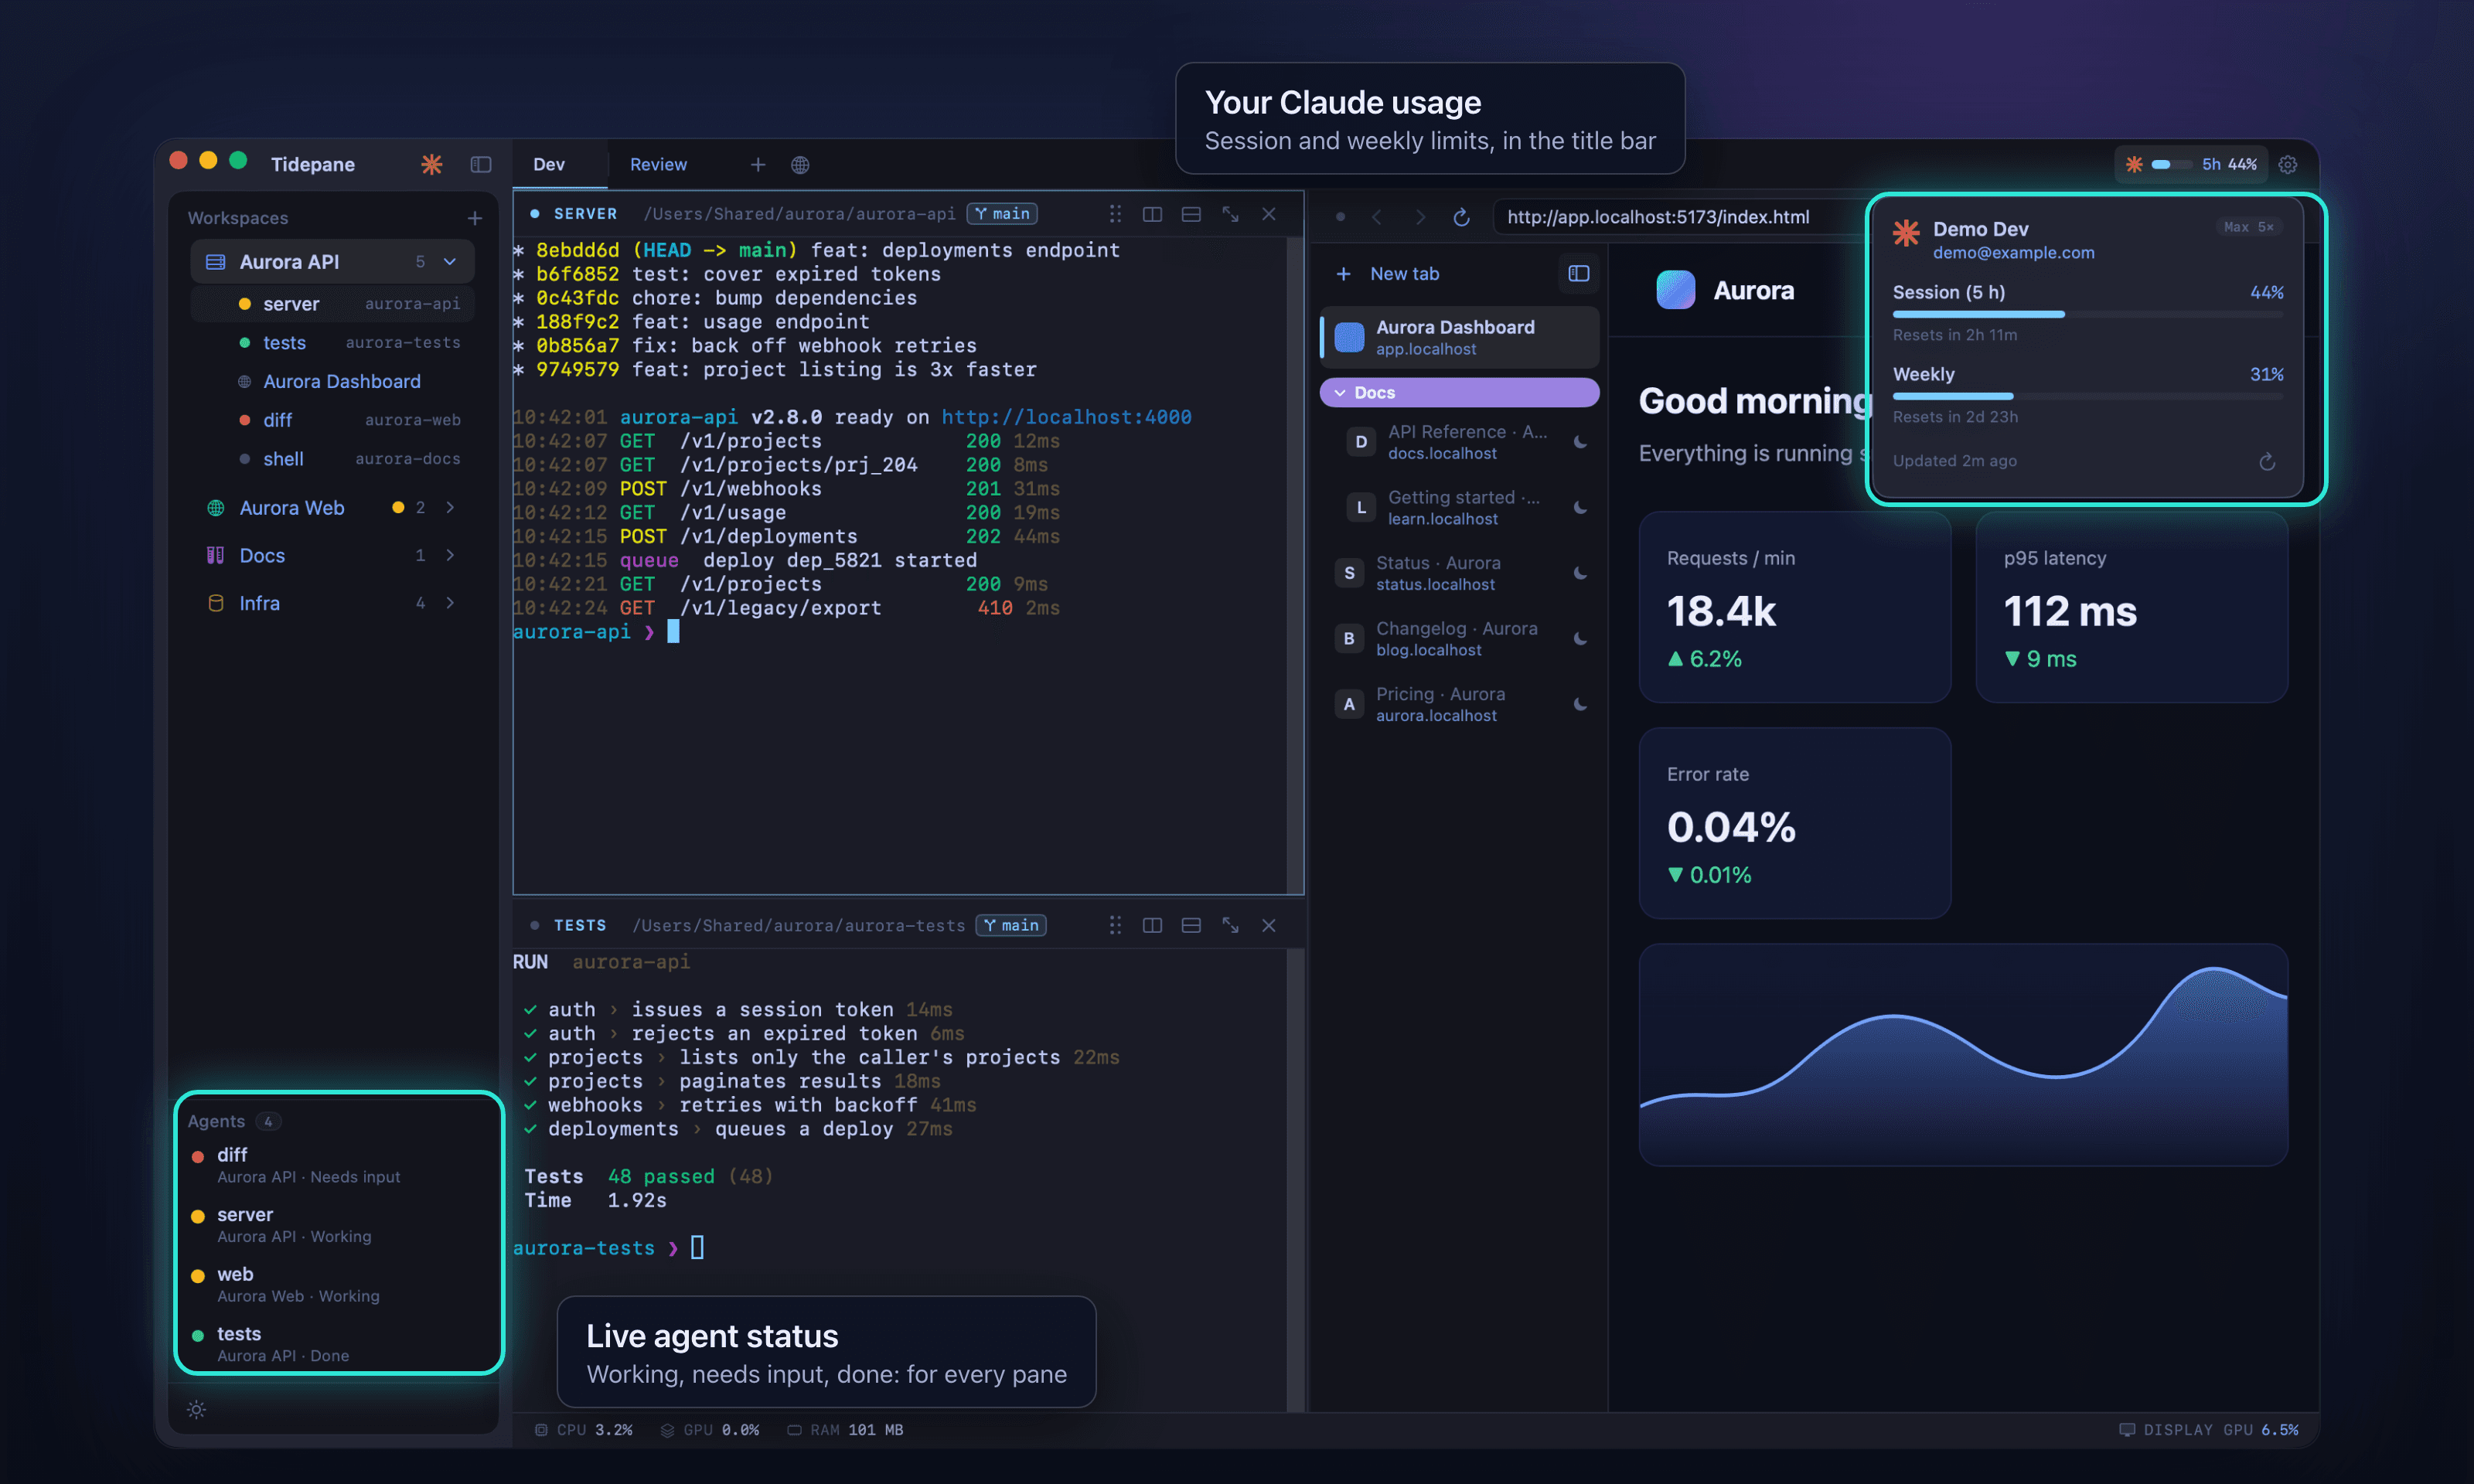Open the settings gear in title bar
The image size is (2474, 1484).
pyautogui.click(x=2288, y=165)
